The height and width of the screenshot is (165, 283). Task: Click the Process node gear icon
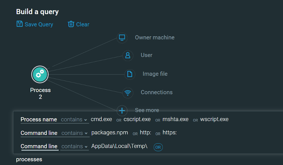tap(40, 74)
